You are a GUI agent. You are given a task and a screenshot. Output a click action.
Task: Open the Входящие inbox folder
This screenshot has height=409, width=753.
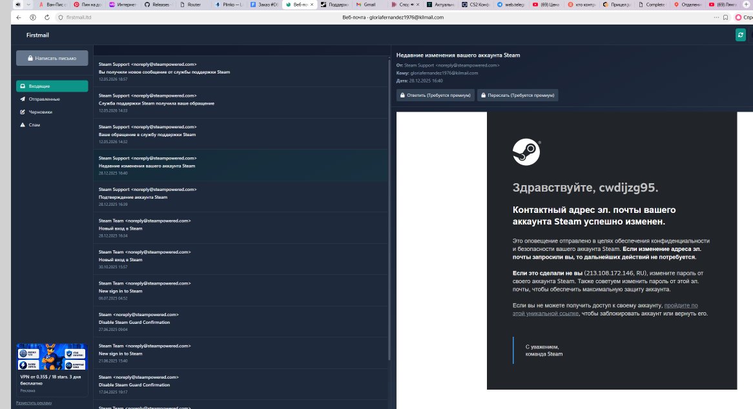(x=52, y=86)
